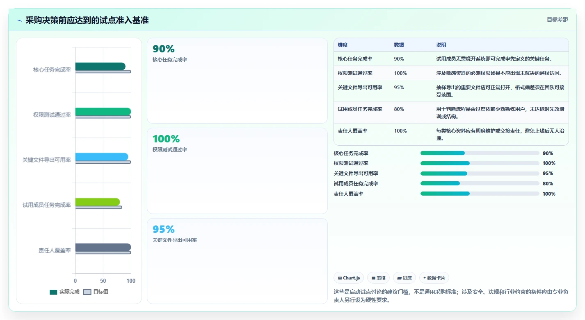The image size is (585, 320).
Task: Click the 责任人覆盖率 y-axis label on chart
Action: coord(55,250)
